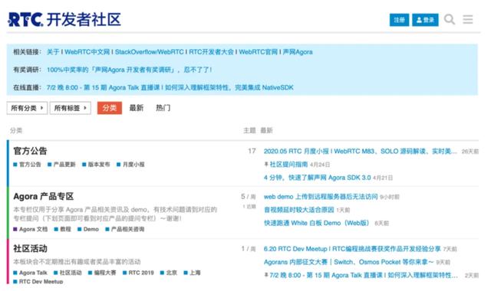Select the Demo subcategory tag
491x291 pixels.
pos(88,229)
